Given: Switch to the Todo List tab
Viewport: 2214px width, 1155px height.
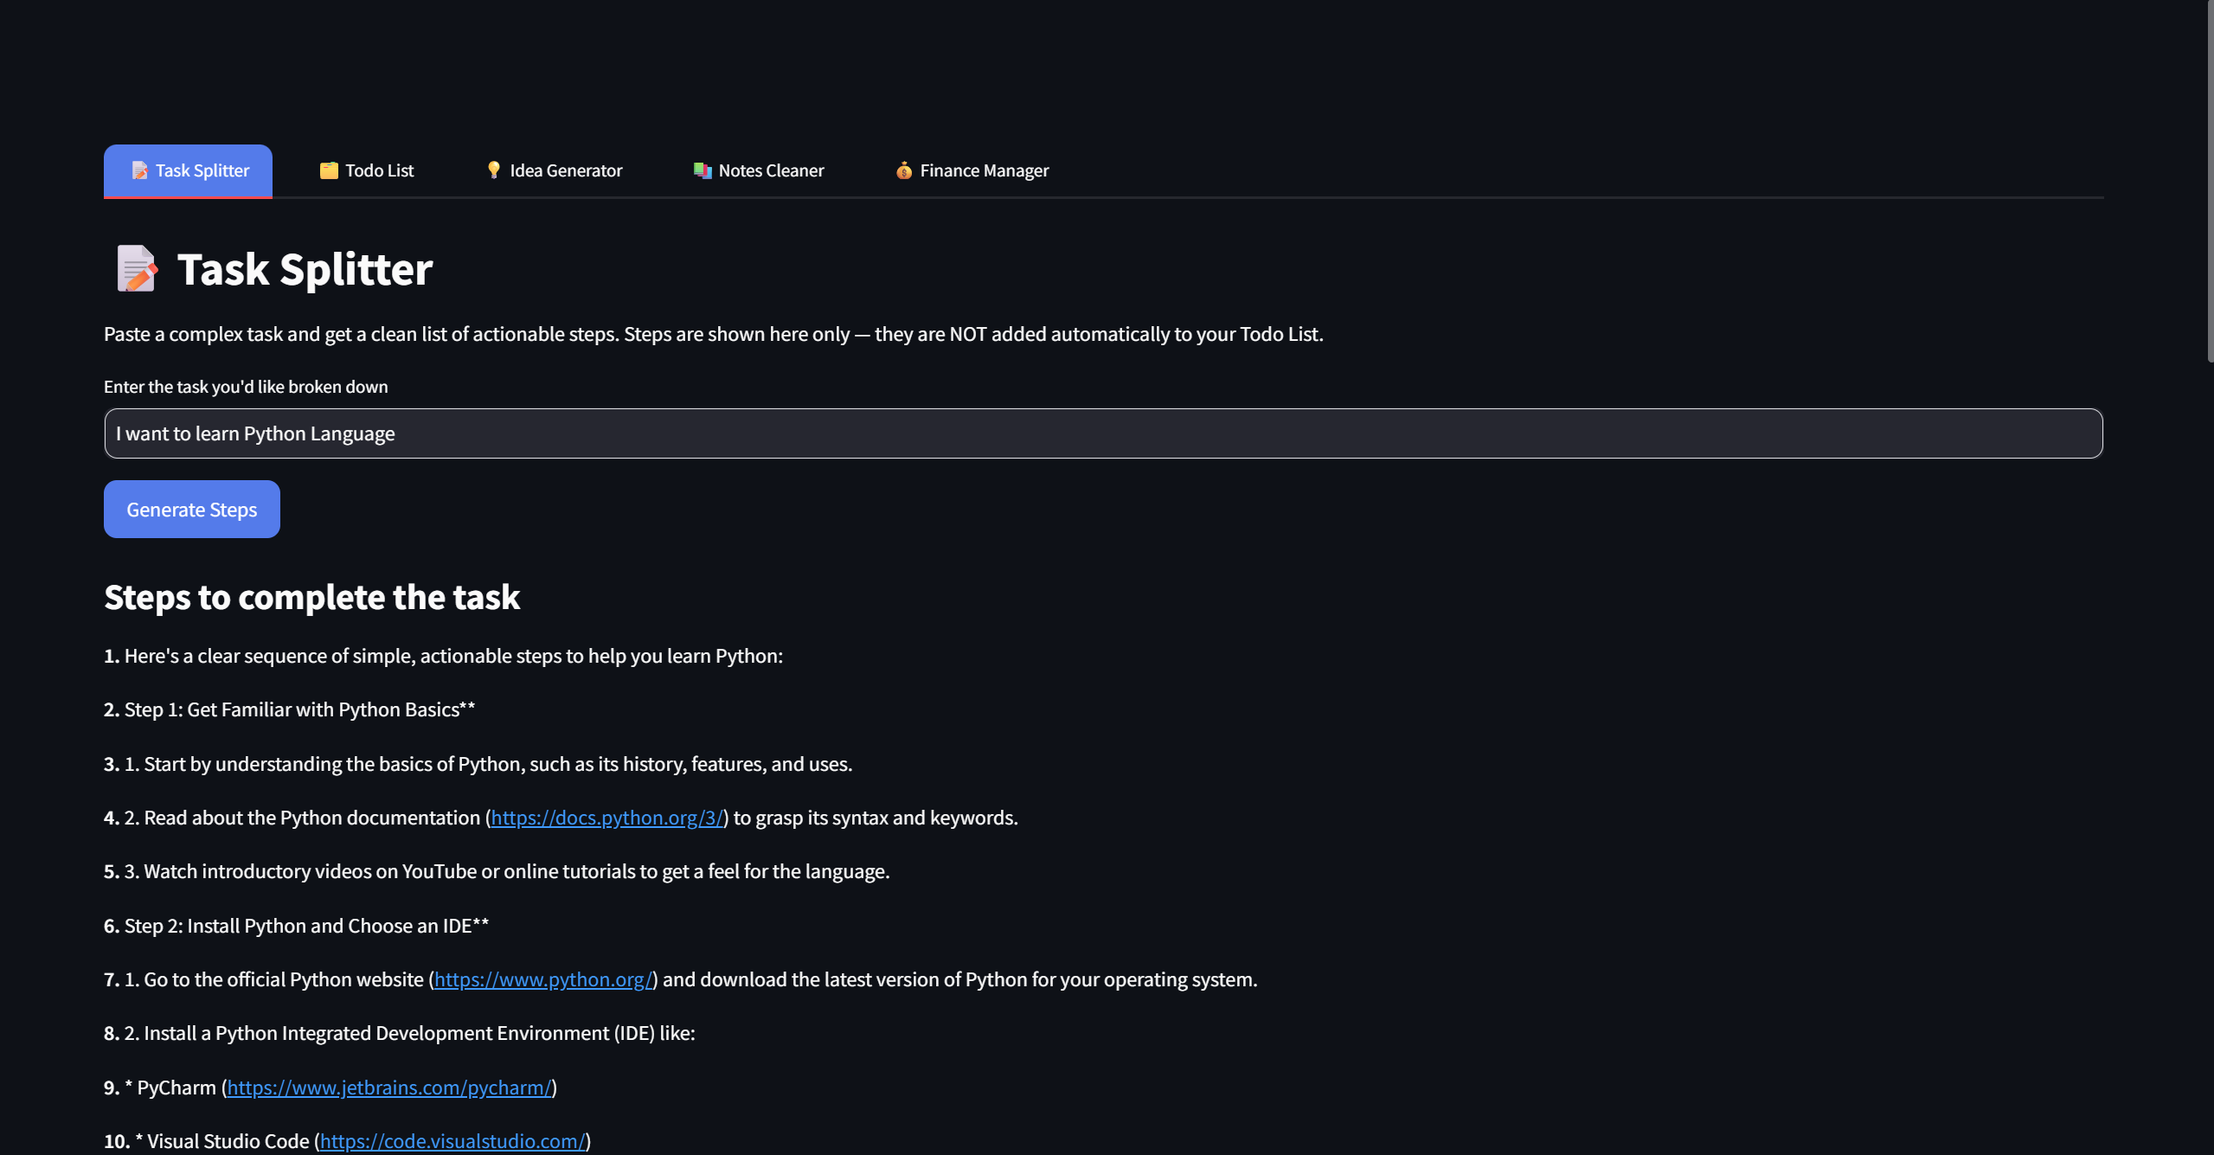Looking at the screenshot, I should tap(379, 170).
